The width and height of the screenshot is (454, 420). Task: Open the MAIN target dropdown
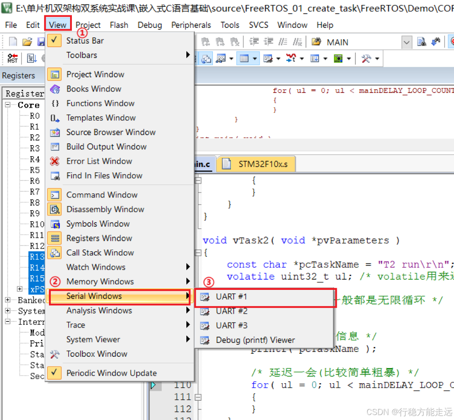click(x=406, y=42)
